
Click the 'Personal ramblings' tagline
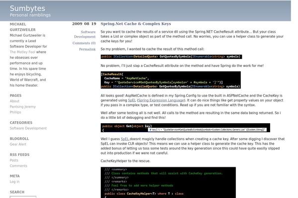click(30, 15)
